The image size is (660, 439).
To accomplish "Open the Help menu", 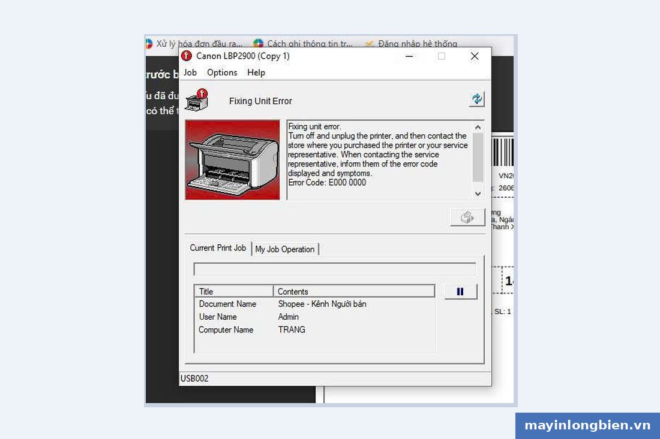I will coord(256,72).
